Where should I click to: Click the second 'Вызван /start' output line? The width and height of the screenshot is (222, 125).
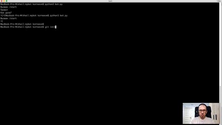tap(8, 18)
